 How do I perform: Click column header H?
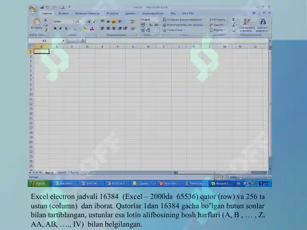148,46
